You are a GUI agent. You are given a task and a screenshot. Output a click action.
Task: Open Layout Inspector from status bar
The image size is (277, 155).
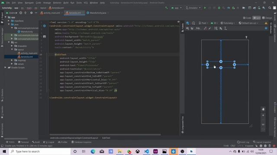(x=262, y=142)
